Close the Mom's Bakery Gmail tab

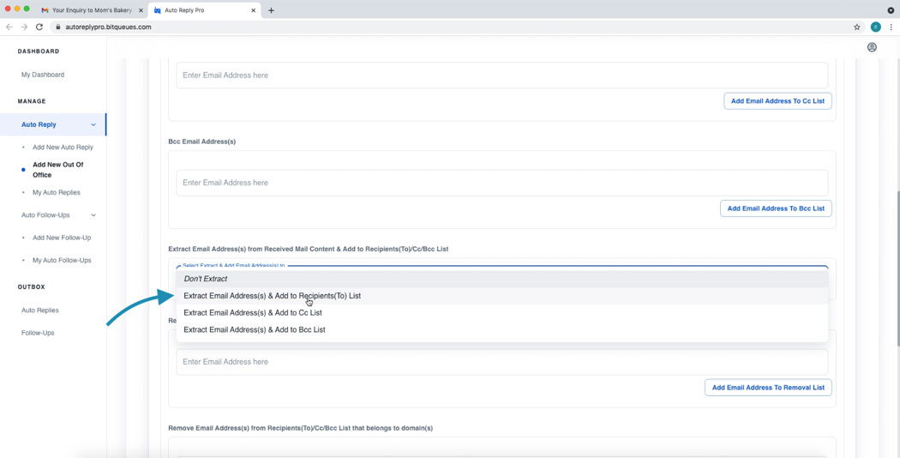coord(141,10)
